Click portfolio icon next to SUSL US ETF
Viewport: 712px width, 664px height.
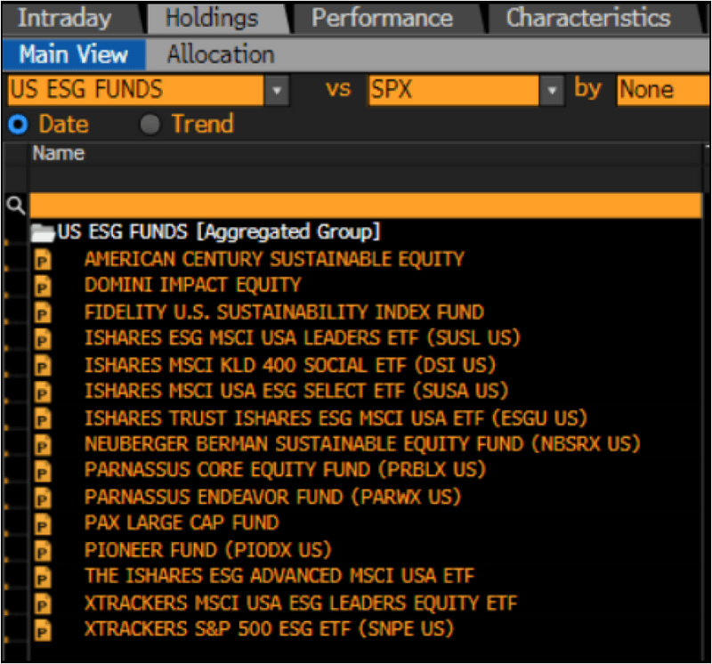click(42, 339)
